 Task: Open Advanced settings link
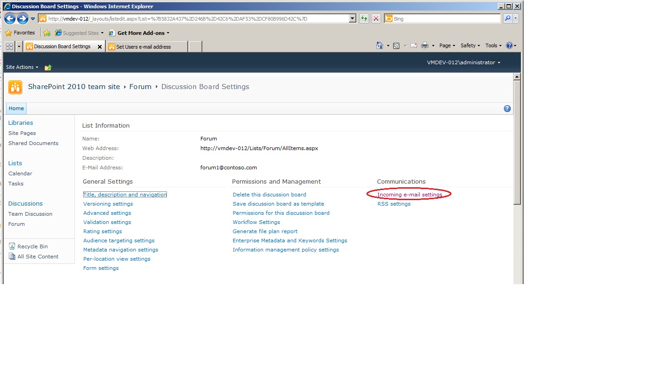(x=107, y=213)
